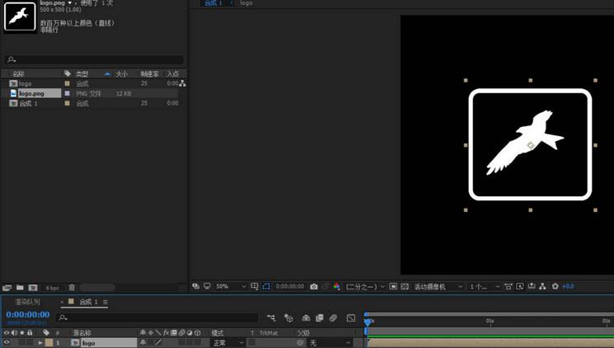Take a snapshot with the camera icon

pos(314,286)
